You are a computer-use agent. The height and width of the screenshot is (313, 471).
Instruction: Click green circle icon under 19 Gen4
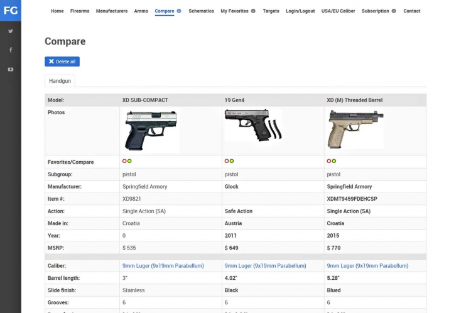(232, 161)
